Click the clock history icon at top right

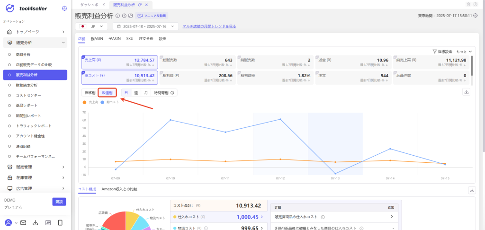click(475, 4)
